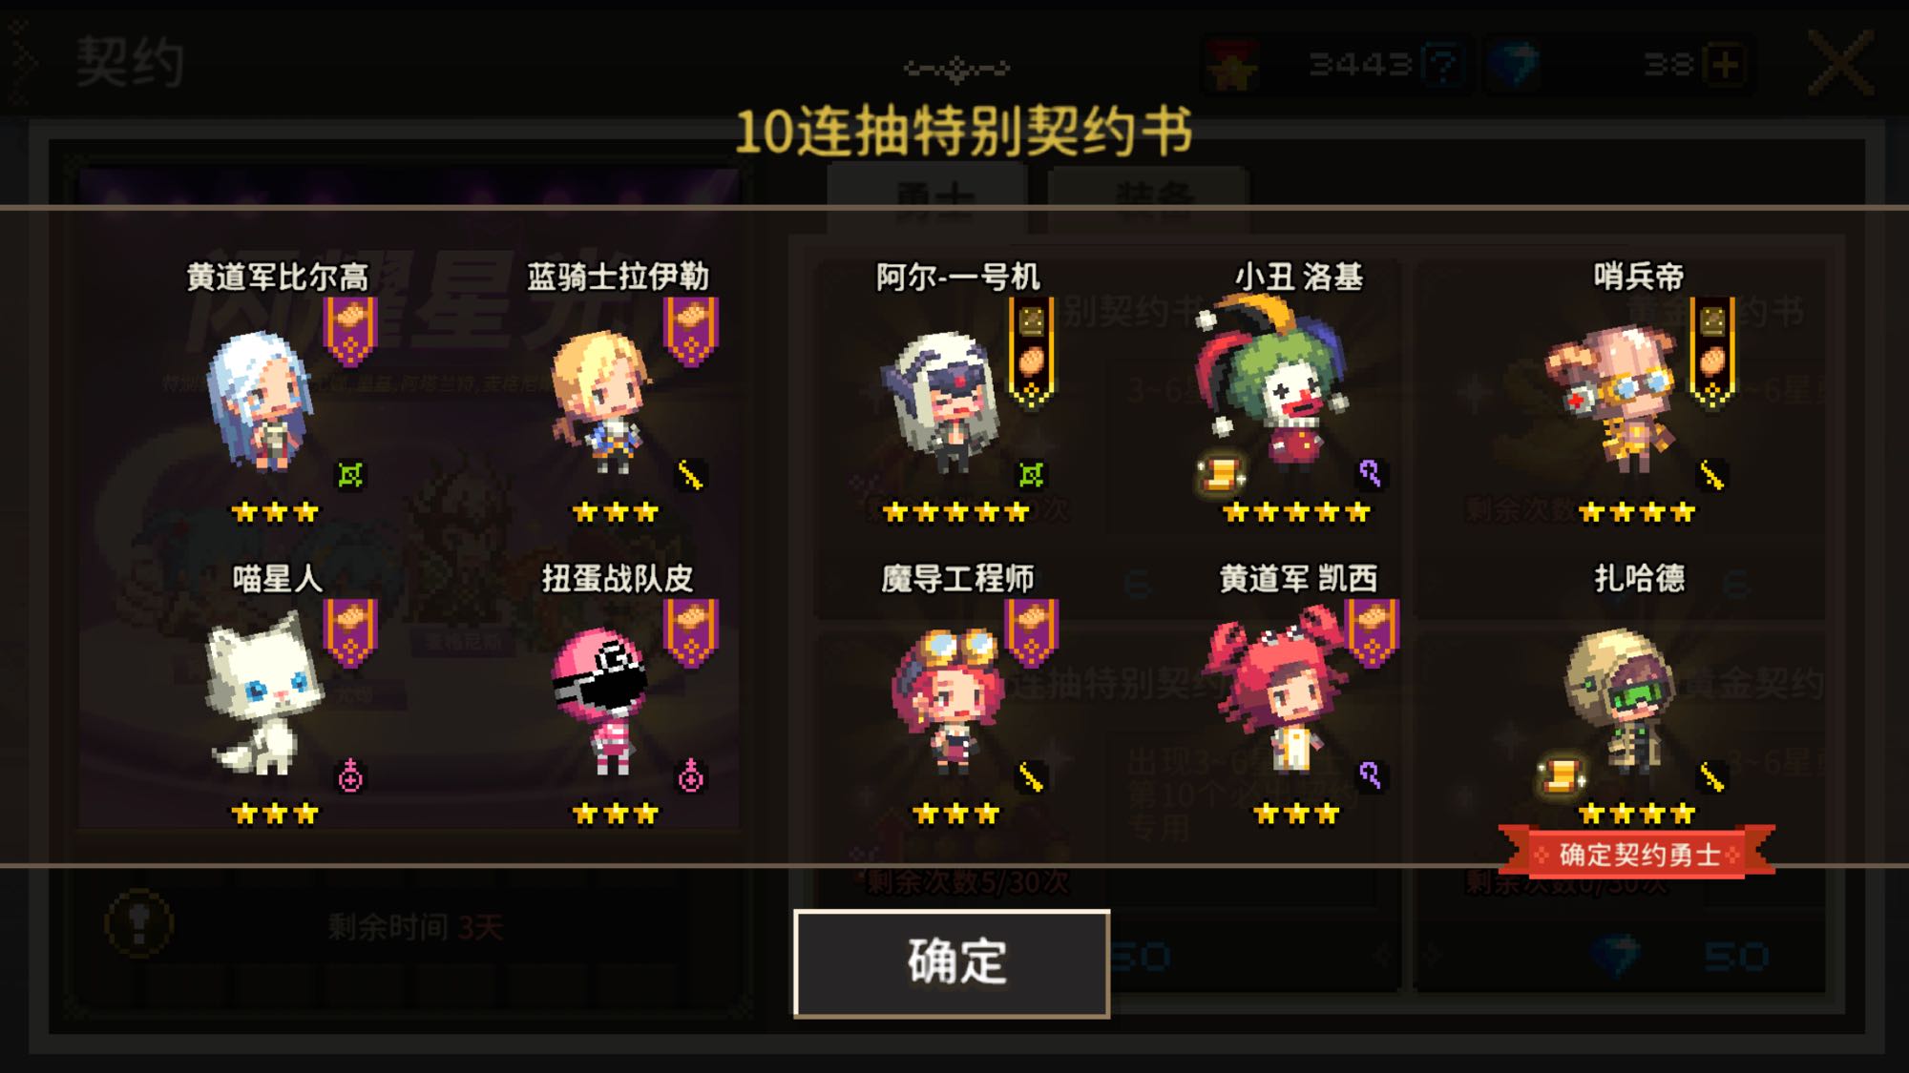Click the purple banner badge on 魔导工程师

coord(1031,633)
